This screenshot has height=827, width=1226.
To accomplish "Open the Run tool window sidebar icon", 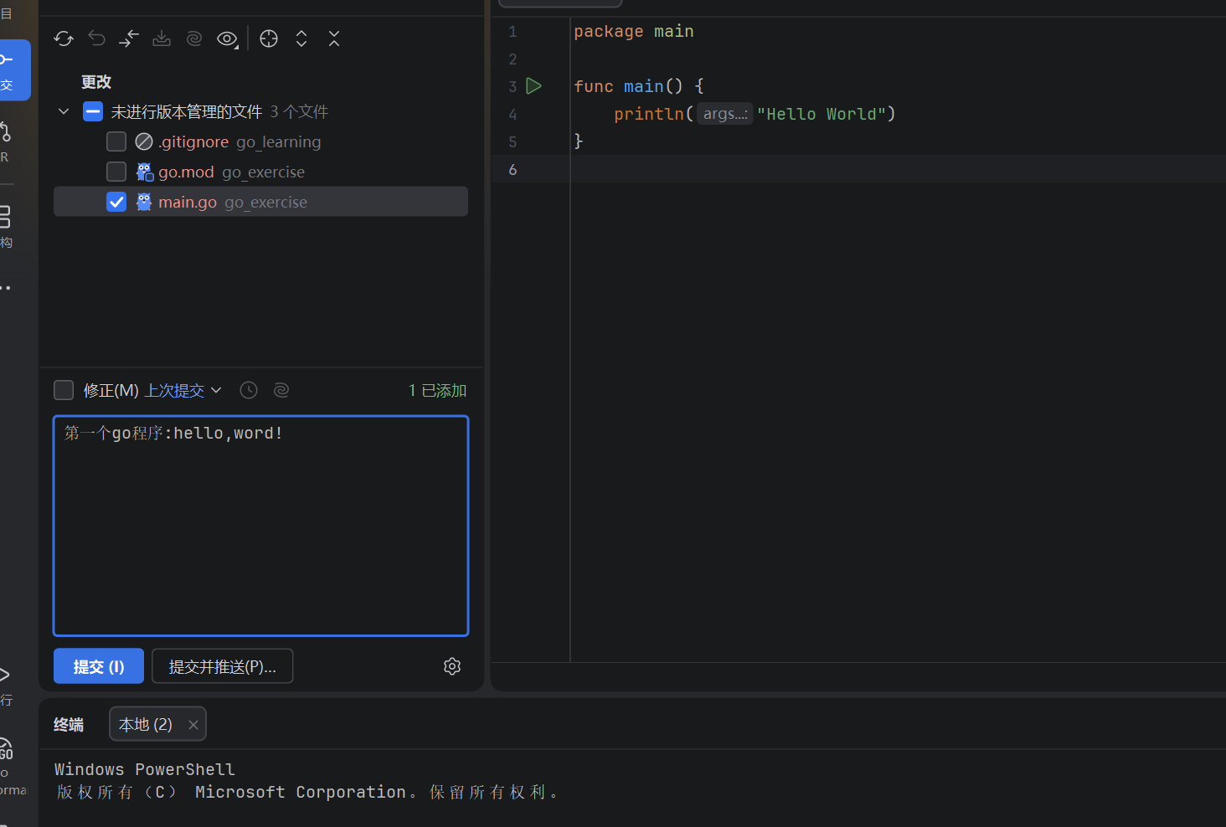I will coord(6,685).
